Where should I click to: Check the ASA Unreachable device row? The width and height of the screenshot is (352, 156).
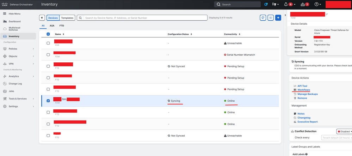pos(48,43)
